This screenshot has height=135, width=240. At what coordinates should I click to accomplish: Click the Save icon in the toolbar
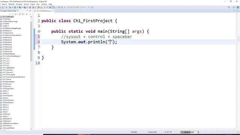point(1,7)
